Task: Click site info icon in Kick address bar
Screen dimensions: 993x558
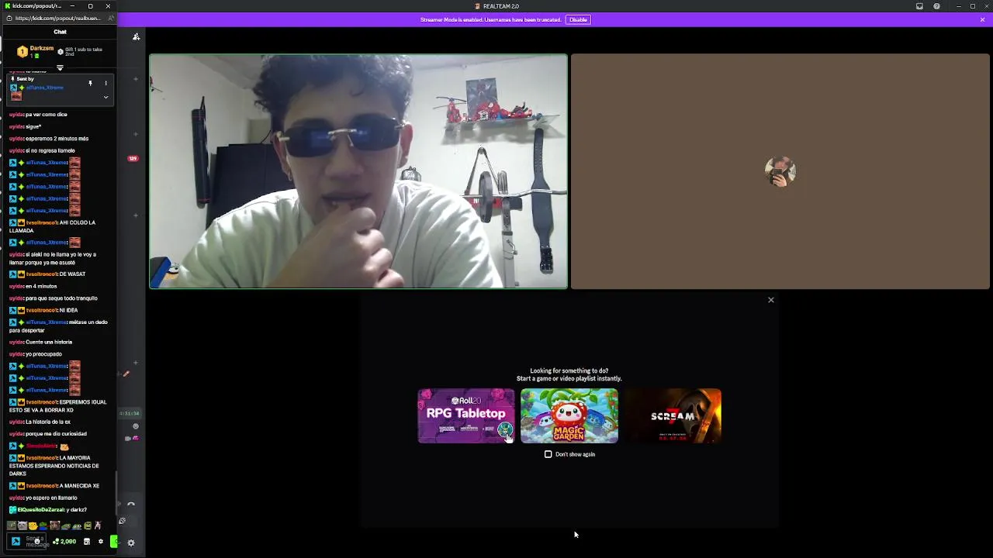Action: point(9,19)
